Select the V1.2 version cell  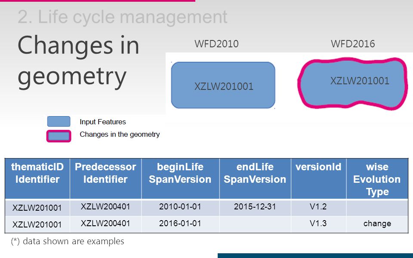pyautogui.click(x=318, y=207)
